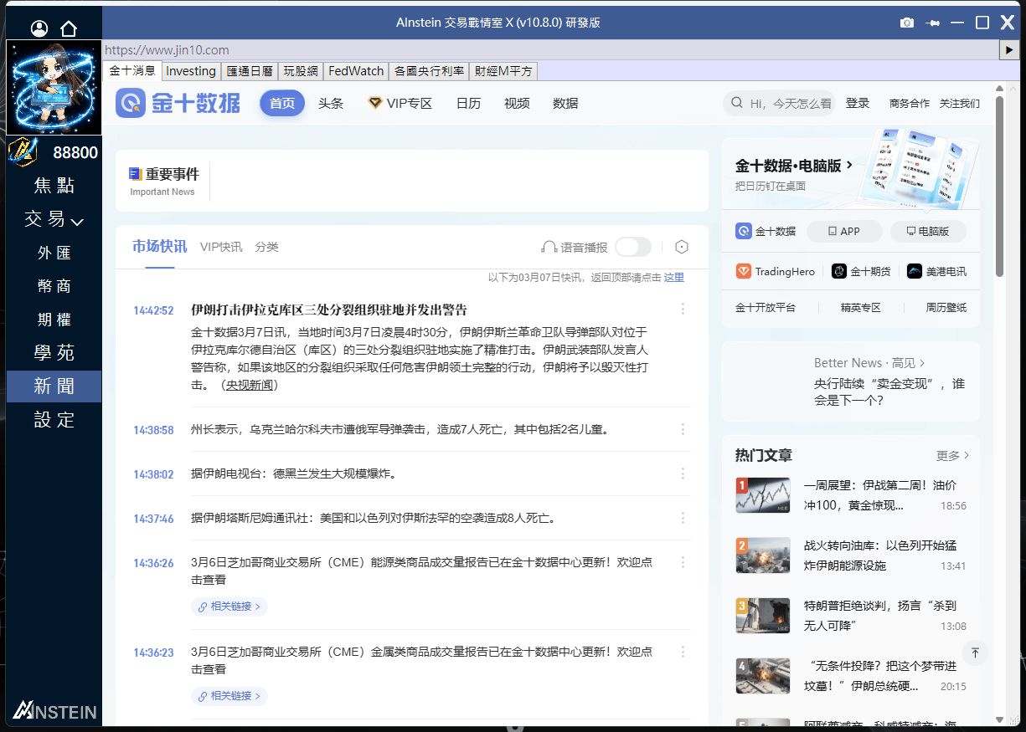
Task: Click the back-to-top arrow icon
Action: 975,653
